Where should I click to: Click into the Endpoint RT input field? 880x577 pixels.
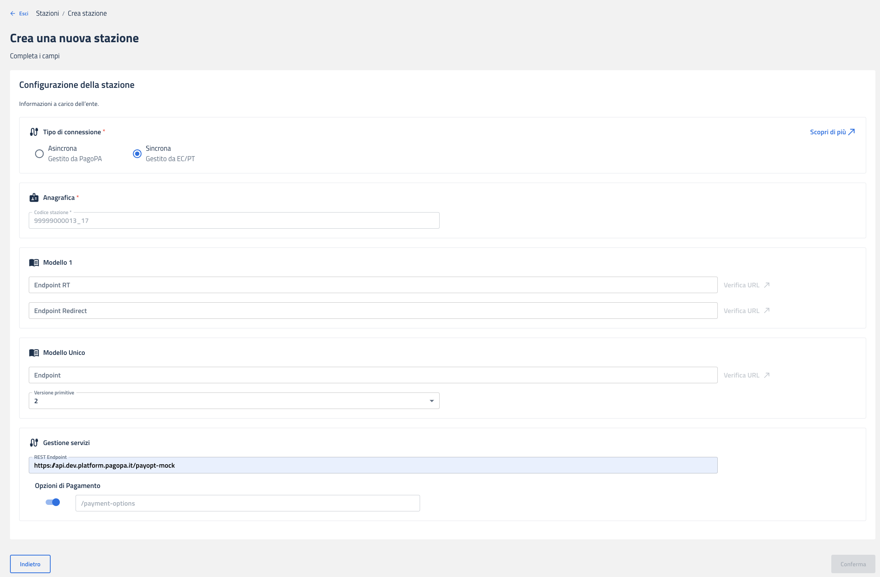[x=373, y=285]
